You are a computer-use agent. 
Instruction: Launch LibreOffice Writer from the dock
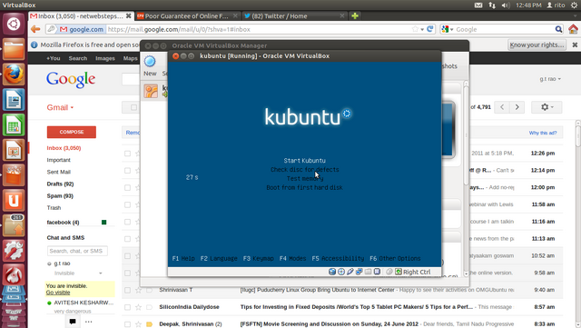14,99
